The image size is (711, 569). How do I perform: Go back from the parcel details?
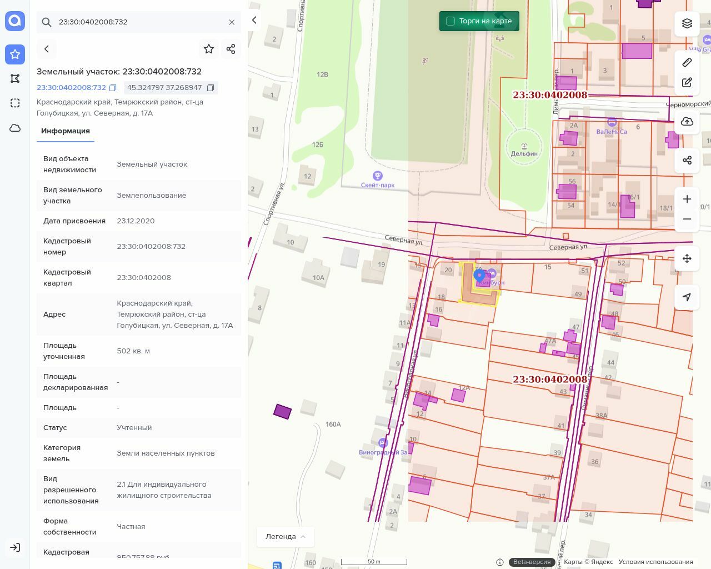[x=47, y=49]
